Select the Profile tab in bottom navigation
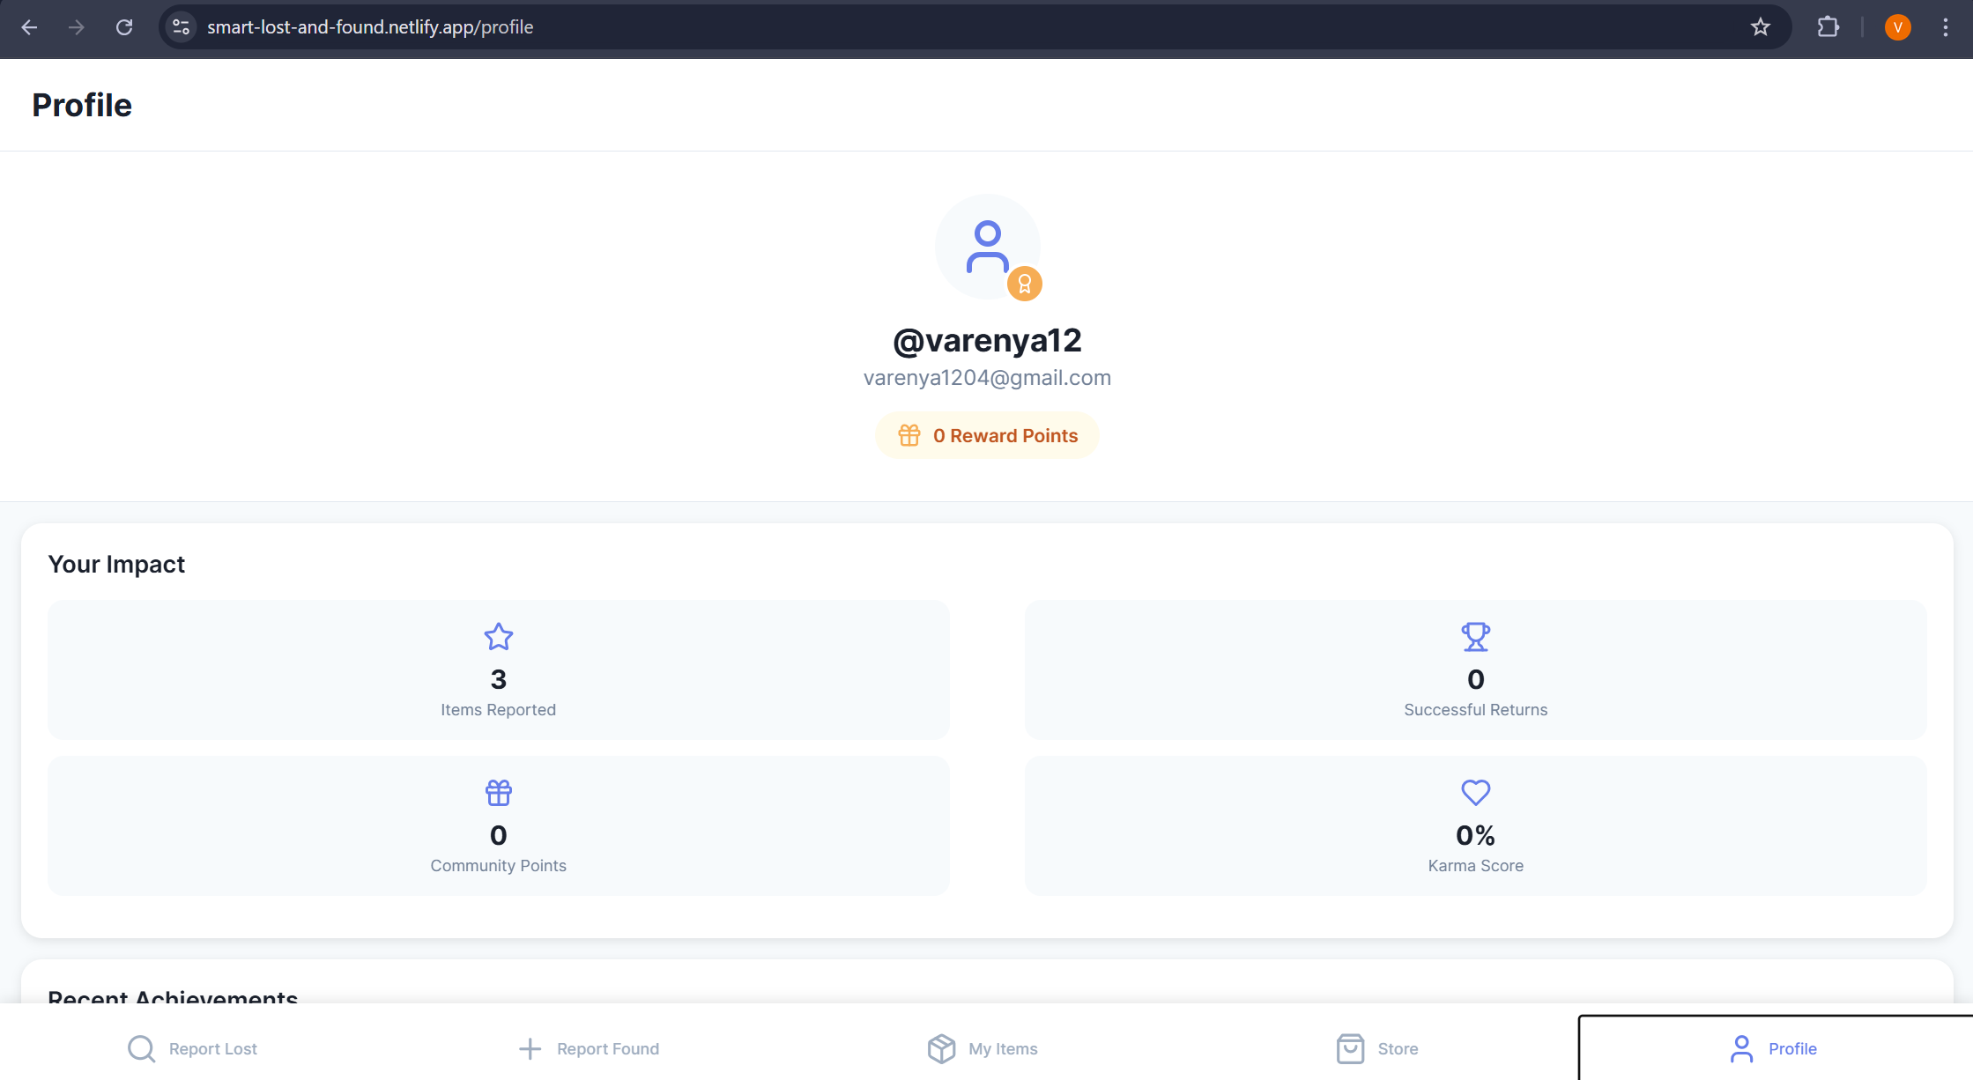1973x1080 pixels. [x=1773, y=1048]
